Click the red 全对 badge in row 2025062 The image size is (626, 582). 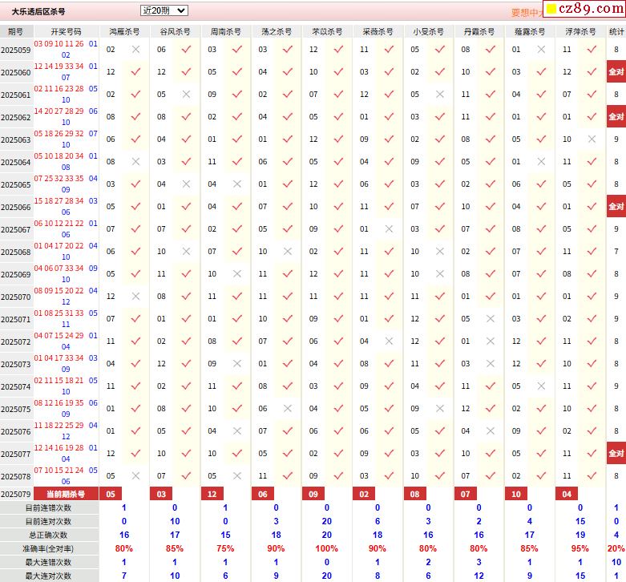(616, 116)
